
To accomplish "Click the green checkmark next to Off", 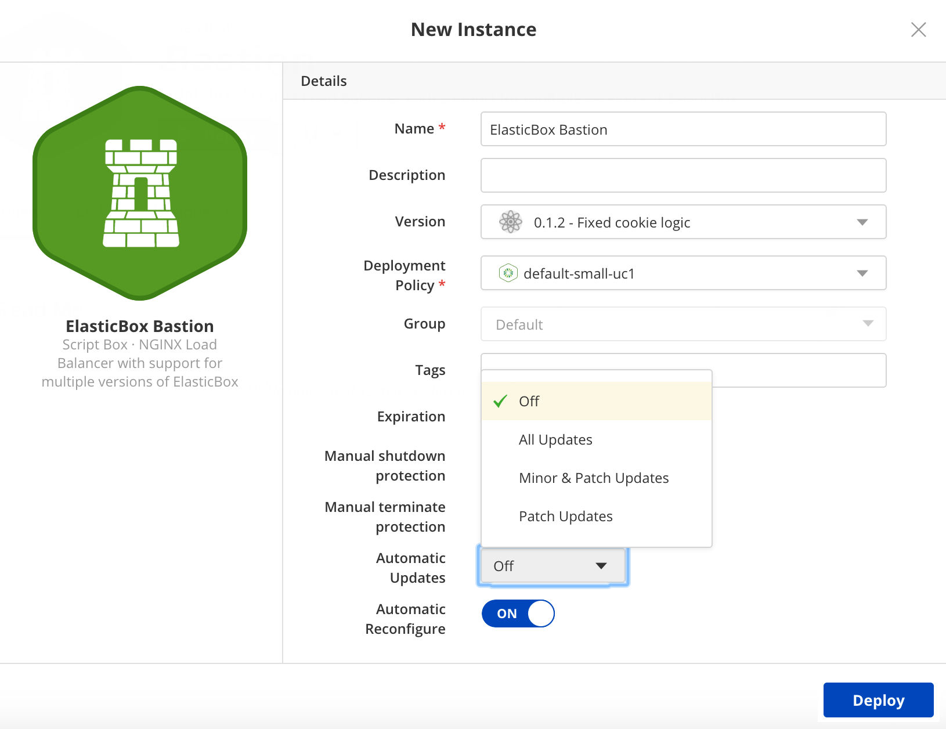I will pos(500,401).
